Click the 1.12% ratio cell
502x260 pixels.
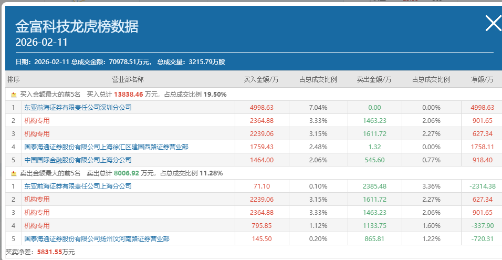click(318, 226)
